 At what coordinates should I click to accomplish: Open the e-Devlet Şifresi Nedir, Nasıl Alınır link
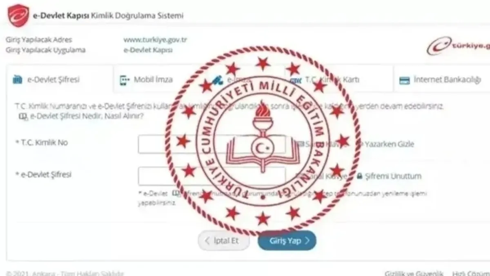pos(87,117)
